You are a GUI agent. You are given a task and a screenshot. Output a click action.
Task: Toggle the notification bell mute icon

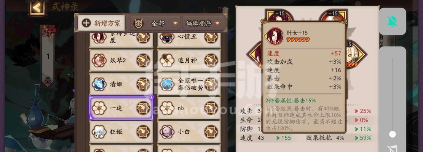(x=393, y=21)
